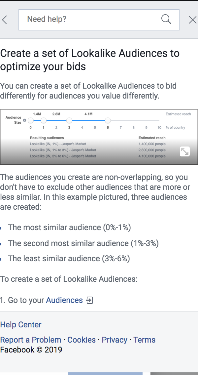Click the Need help? search field
The width and height of the screenshot is (198, 375).
(x=99, y=20)
